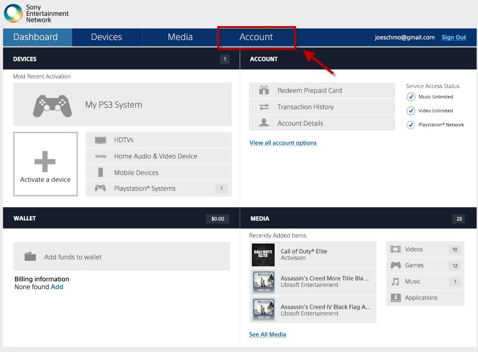Click the Home Audio & Video device icon

point(100,156)
